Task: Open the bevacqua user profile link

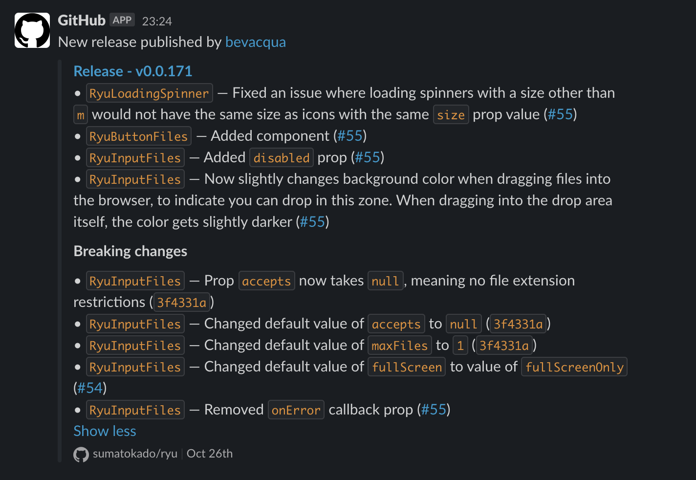Action: pyautogui.click(x=255, y=42)
